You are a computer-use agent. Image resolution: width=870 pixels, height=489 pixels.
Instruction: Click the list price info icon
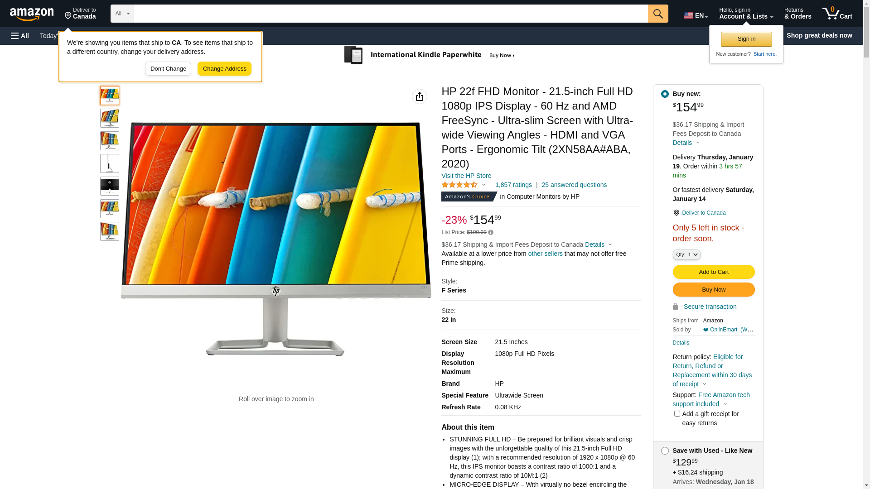491,232
